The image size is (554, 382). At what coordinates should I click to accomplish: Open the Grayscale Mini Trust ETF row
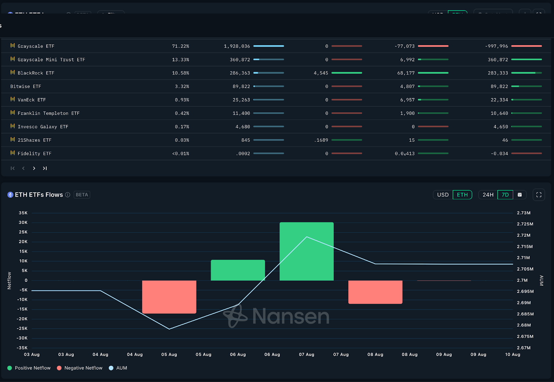tap(276, 60)
